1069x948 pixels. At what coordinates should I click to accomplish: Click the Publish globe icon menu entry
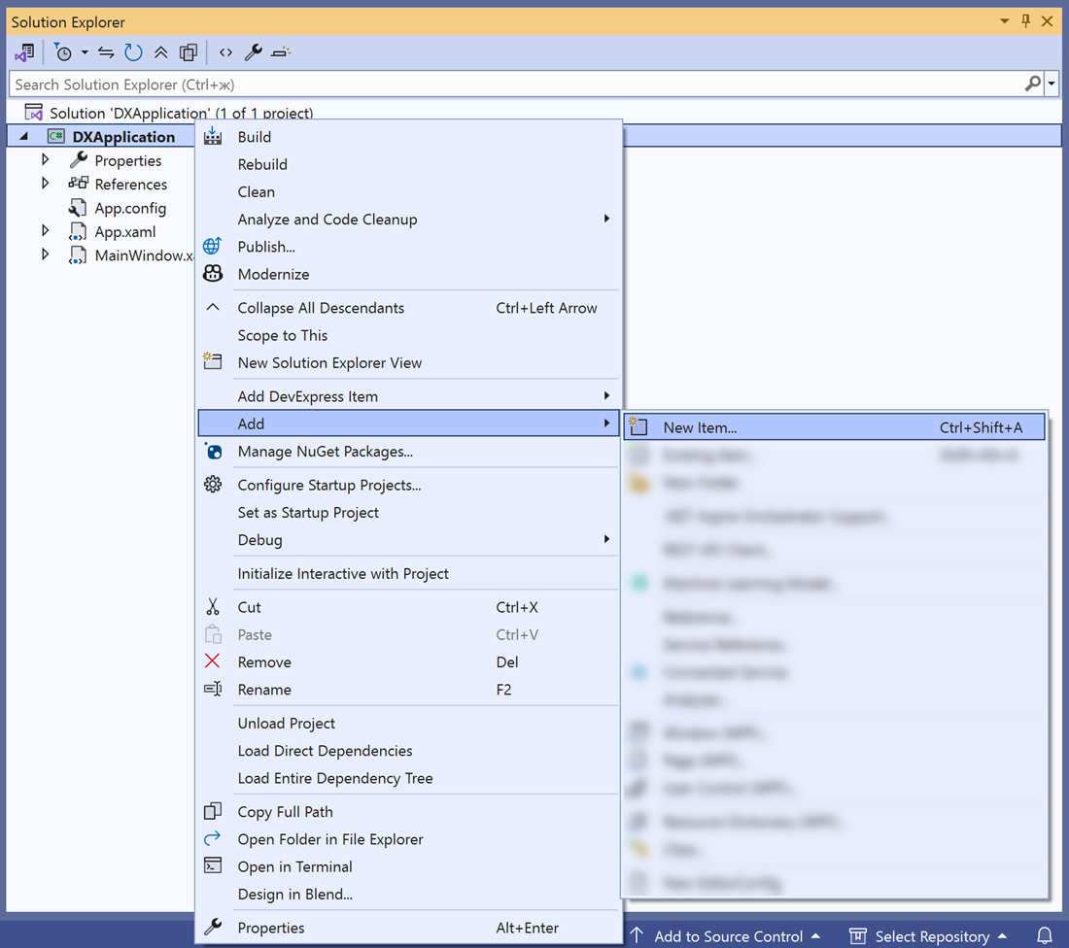click(409, 247)
